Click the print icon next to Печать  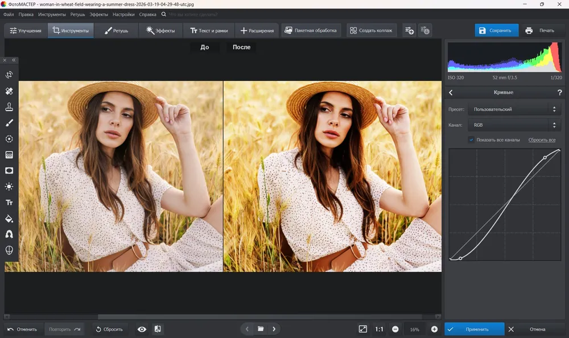(529, 31)
